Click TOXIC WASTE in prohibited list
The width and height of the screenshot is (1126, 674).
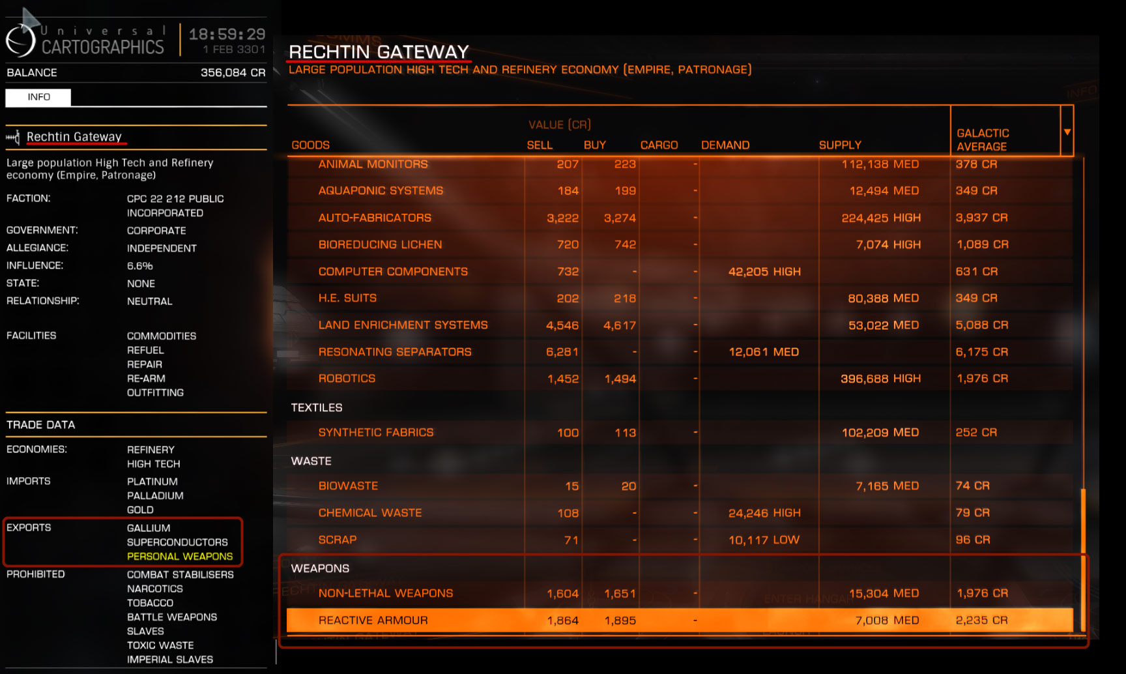tap(160, 645)
